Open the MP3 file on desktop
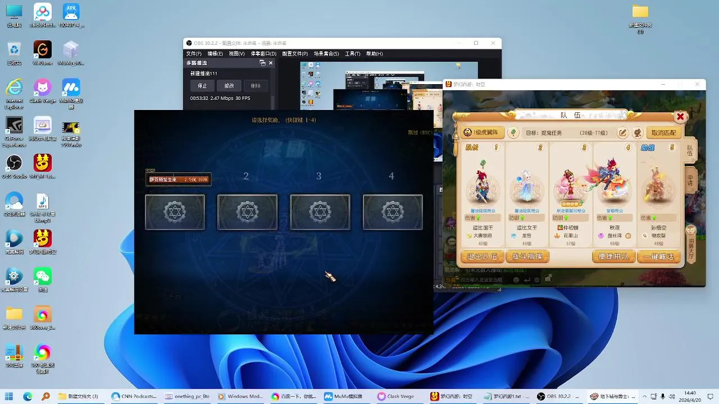This screenshot has height=404, width=719. pos(43,207)
